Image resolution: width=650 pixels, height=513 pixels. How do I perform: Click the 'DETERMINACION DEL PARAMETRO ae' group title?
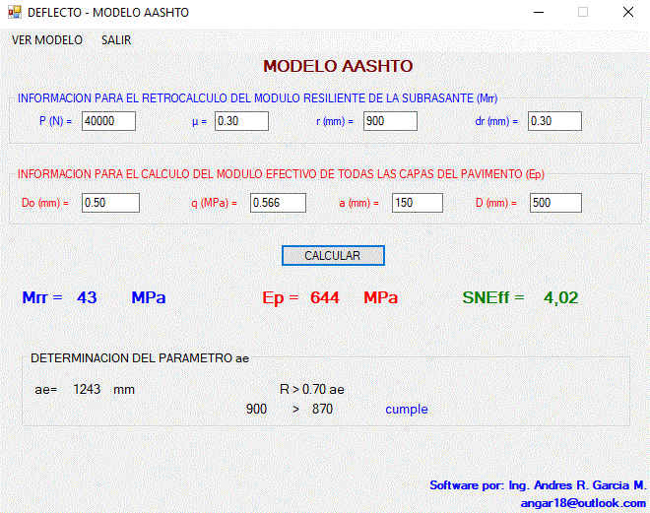tap(140, 358)
